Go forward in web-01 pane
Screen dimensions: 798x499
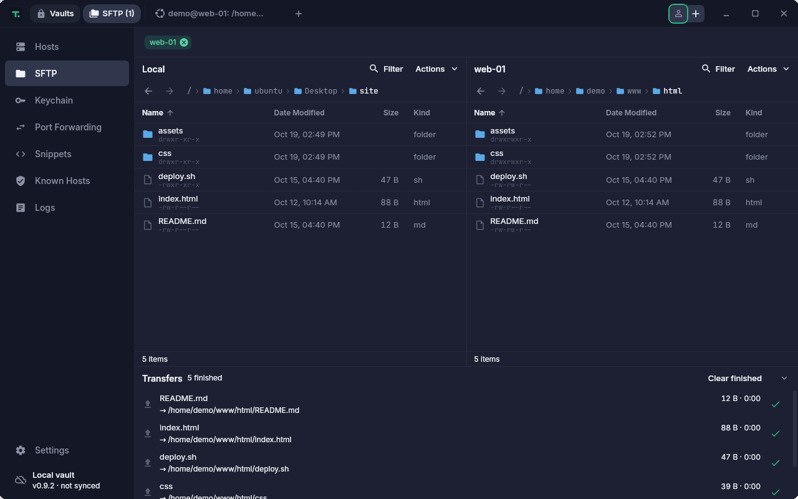coord(501,91)
